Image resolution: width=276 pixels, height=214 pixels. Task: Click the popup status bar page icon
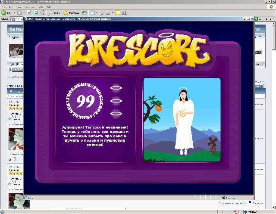pos(25,198)
